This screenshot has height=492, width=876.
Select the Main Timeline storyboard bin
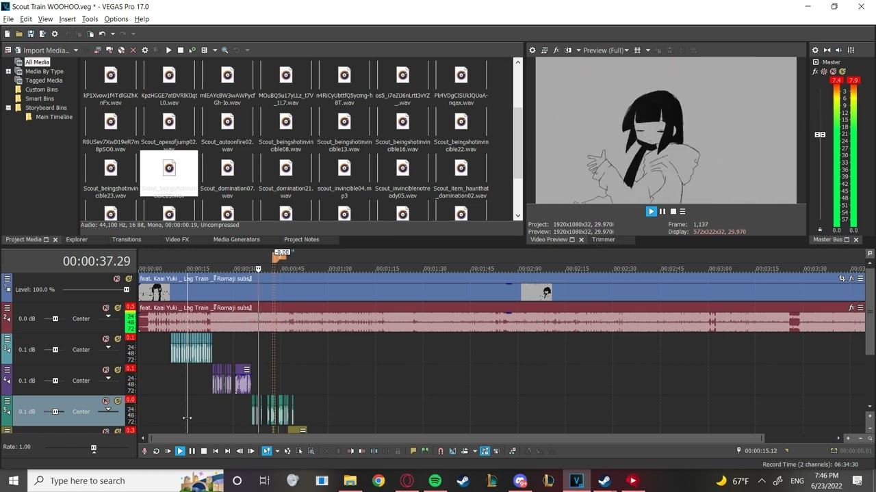(x=54, y=117)
